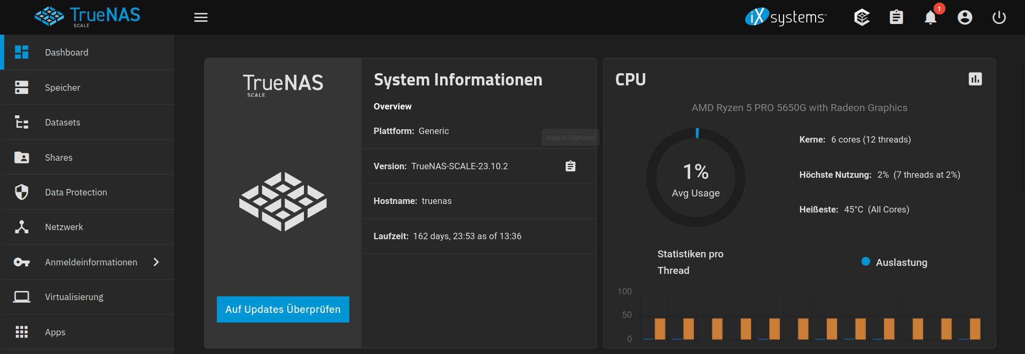Open the Apps page
The width and height of the screenshot is (1025, 354).
tap(55, 332)
